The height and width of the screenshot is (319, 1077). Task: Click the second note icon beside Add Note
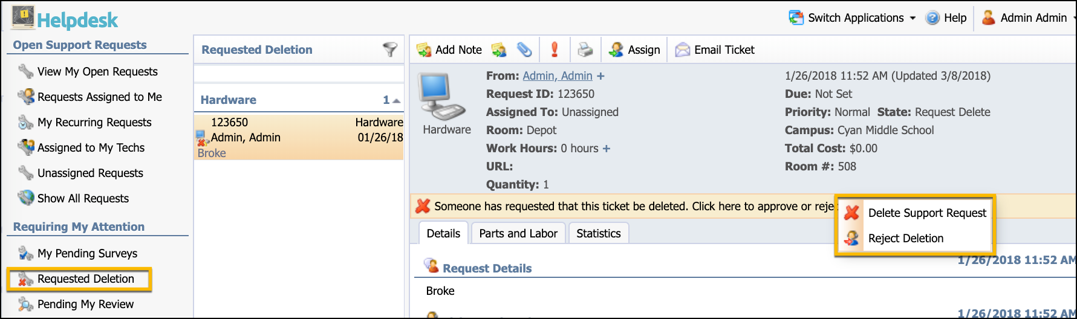pos(499,50)
